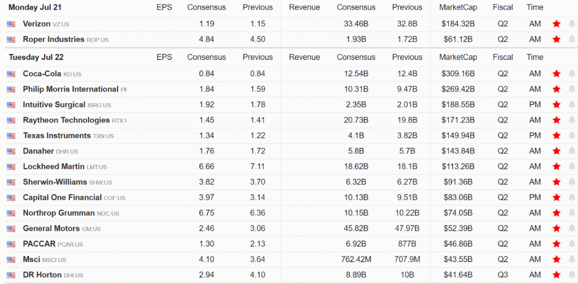Click the bell icon for PACCAR
This screenshot has height=284, width=578.
point(572,243)
